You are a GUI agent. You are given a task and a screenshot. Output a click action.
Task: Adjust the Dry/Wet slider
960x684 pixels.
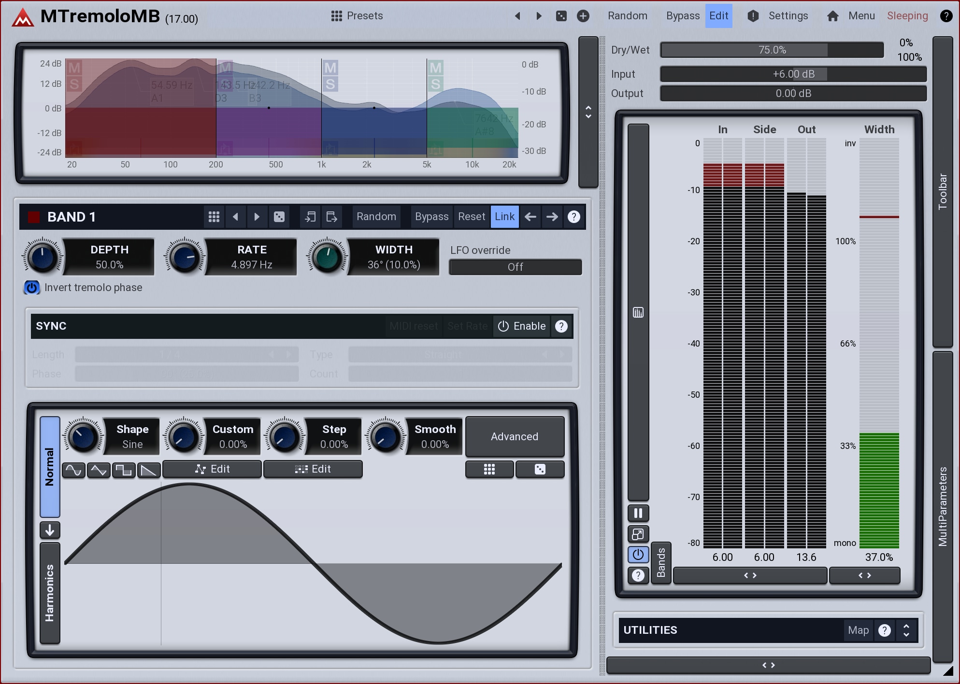point(772,50)
